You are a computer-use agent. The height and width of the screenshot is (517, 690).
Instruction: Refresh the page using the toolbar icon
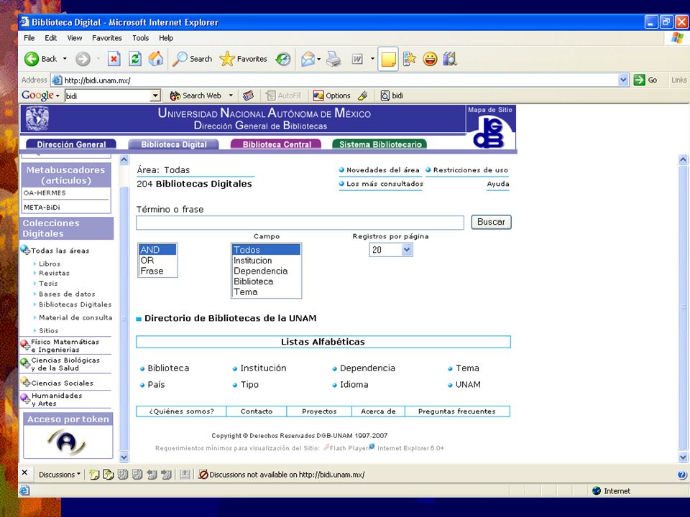[x=135, y=59]
